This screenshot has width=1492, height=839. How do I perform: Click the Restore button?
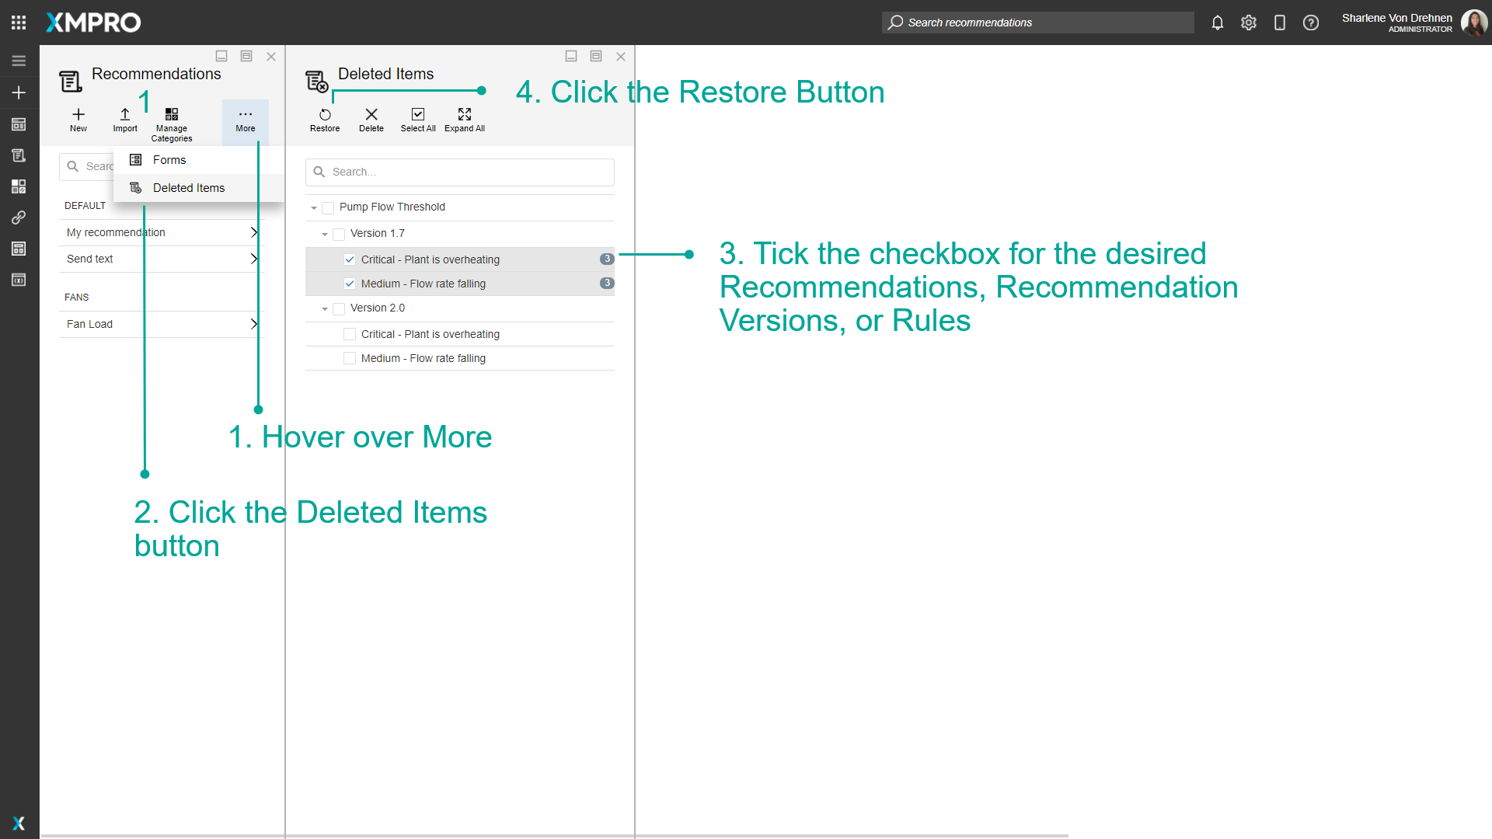click(x=324, y=119)
